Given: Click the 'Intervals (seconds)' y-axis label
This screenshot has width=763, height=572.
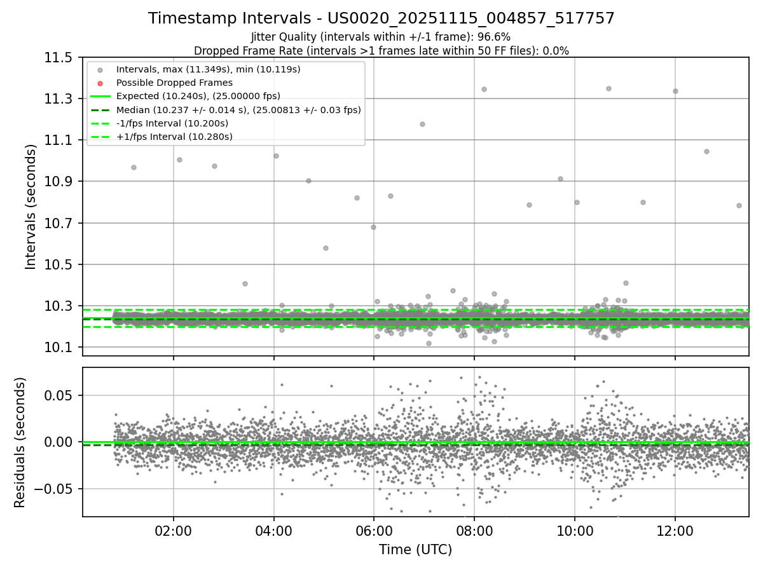Looking at the screenshot, I should tap(31, 207).
